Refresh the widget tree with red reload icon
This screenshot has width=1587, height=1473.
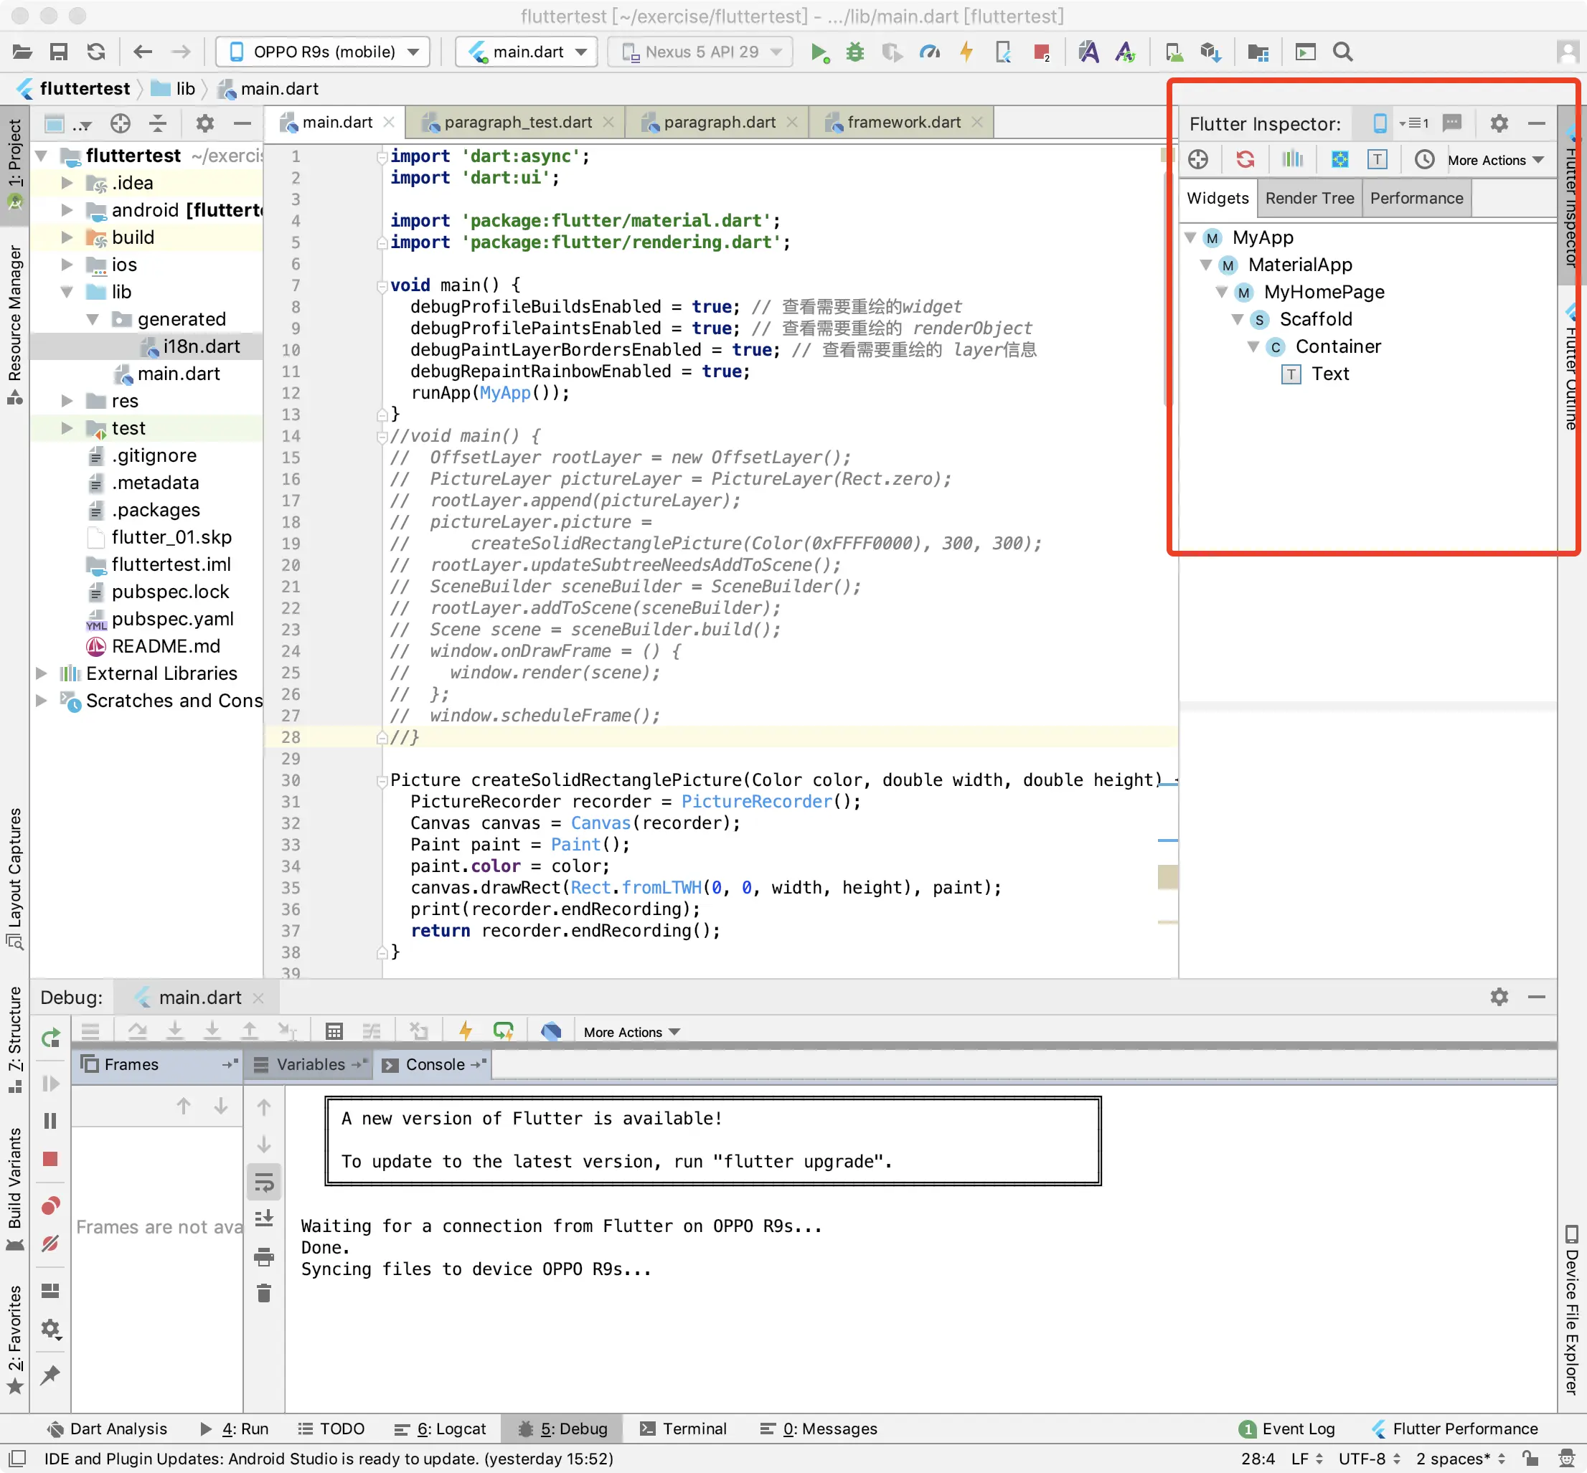pyautogui.click(x=1245, y=159)
